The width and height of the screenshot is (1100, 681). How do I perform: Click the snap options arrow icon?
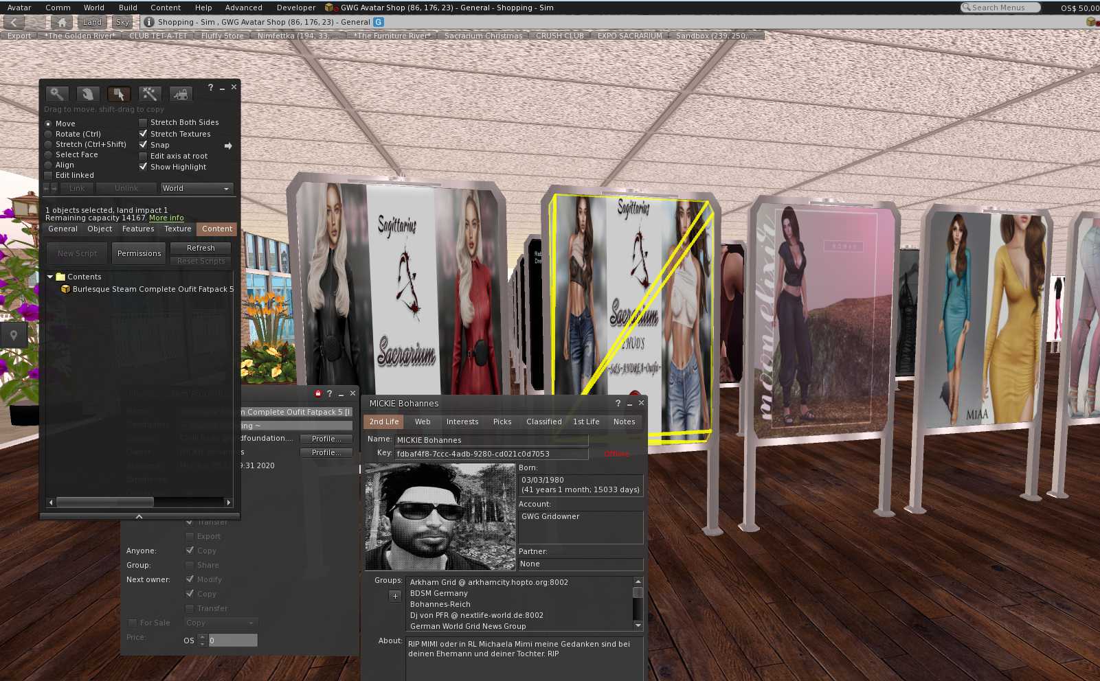click(228, 146)
